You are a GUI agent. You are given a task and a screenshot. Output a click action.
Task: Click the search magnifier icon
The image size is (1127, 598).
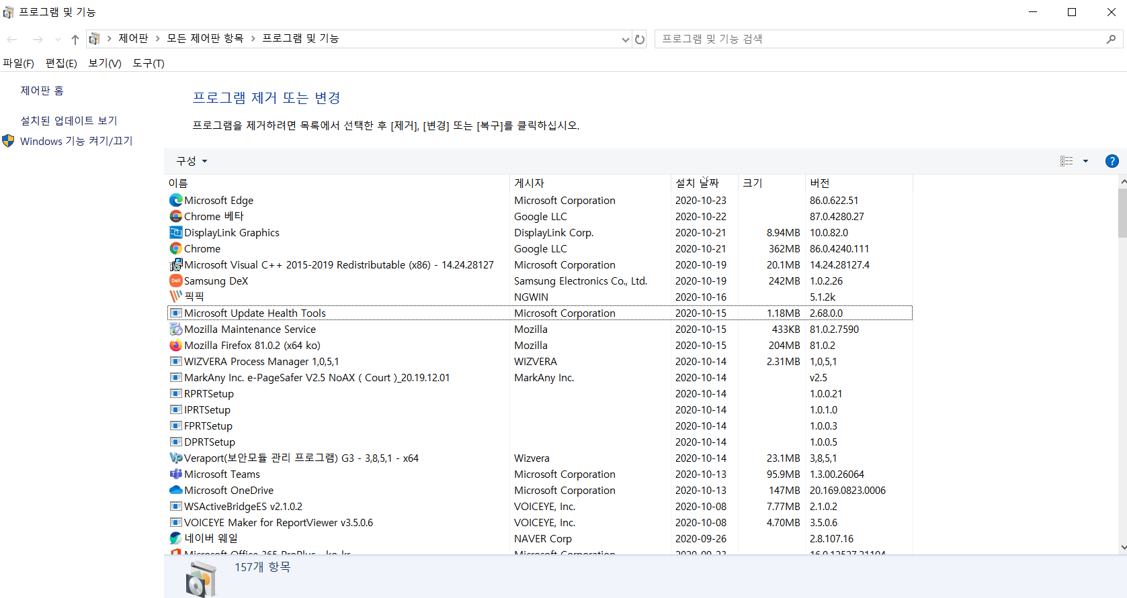(1111, 39)
